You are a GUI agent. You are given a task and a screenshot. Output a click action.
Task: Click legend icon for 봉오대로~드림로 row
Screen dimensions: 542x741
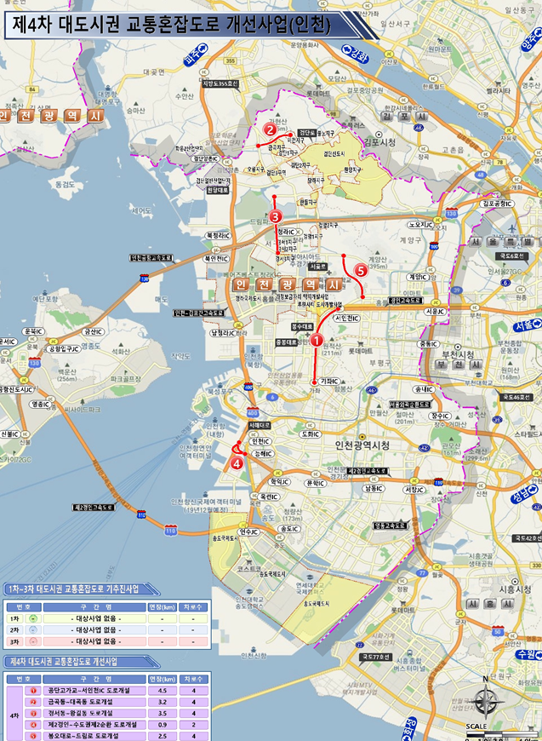[33, 736]
